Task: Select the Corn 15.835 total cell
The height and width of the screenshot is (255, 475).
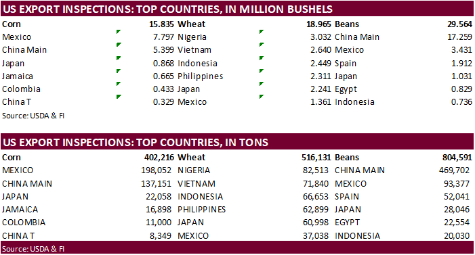Action: click(161, 24)
